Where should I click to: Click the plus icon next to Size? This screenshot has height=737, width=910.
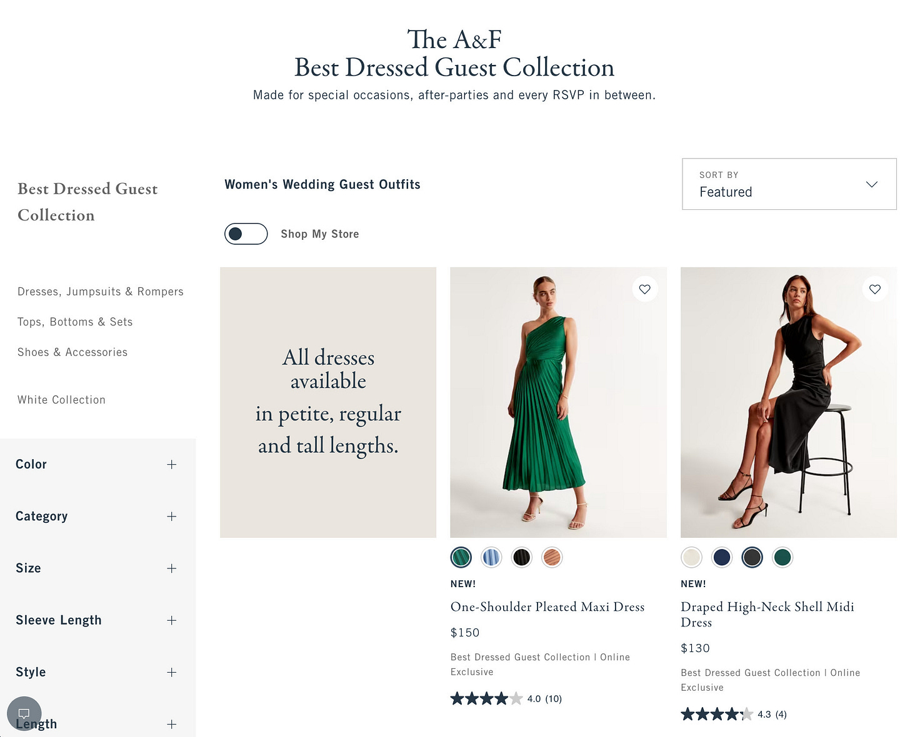click(171, 568)
